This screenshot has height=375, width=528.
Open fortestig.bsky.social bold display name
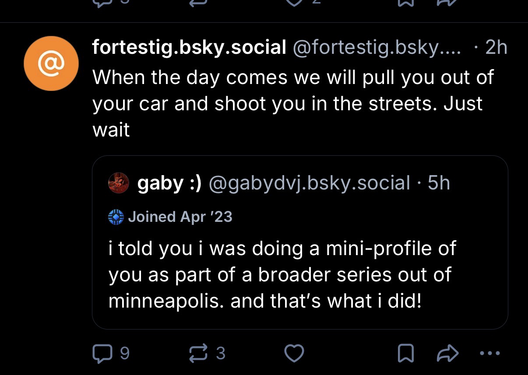[189, 48]
